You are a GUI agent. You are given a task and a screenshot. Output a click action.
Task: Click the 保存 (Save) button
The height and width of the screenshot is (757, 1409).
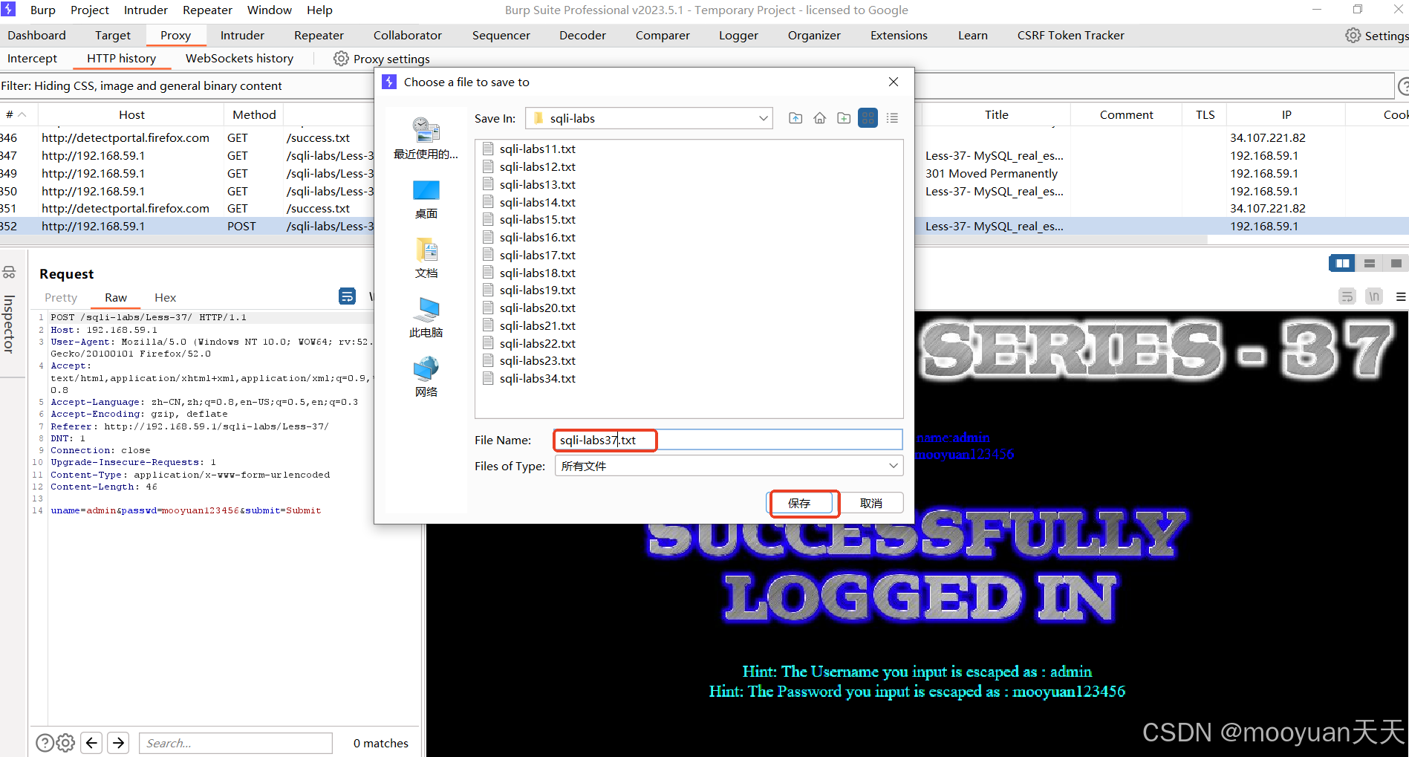point(799,504)
